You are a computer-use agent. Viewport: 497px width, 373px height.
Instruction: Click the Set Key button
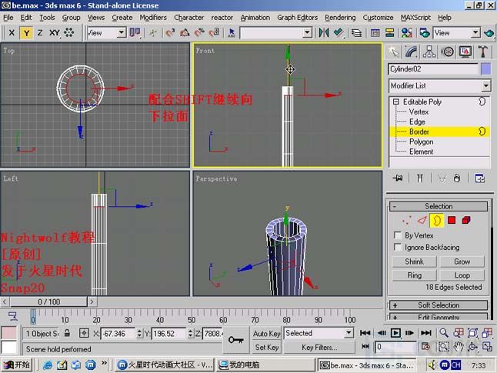point(266,348)
